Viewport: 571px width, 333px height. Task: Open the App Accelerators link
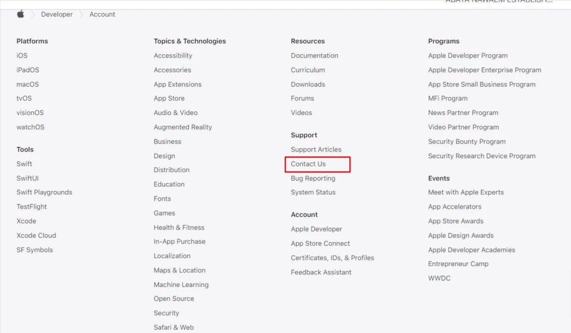click(455, 206)
